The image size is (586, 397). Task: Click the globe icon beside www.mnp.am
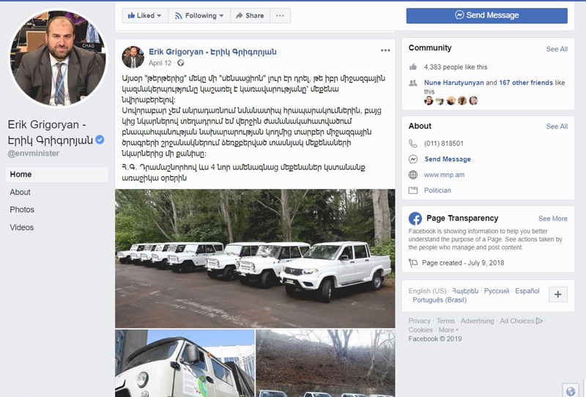(413, 175)
